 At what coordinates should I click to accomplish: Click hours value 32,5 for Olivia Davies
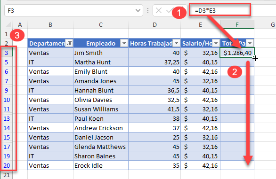(x=154, y=100)
